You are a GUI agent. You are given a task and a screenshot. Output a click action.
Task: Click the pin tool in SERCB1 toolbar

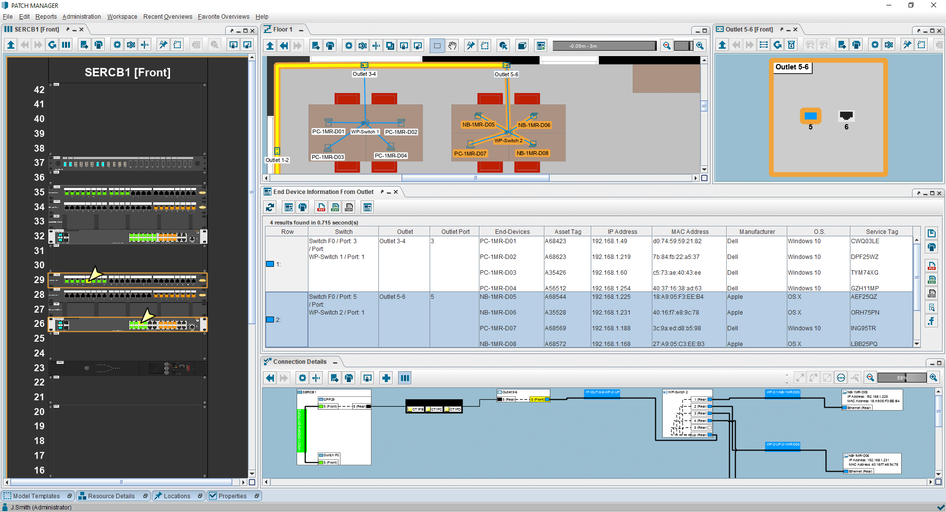tap(163, 45)
